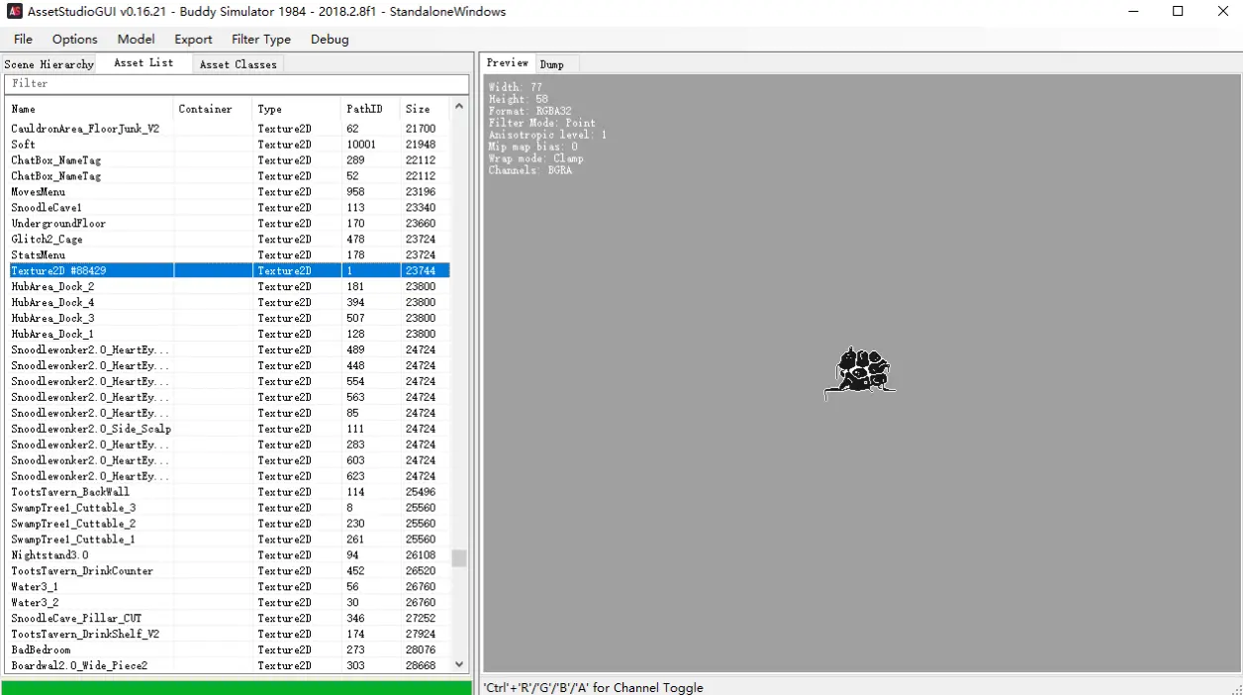
Task: Select the Water3_1 row
Action: tap(228, 587)
